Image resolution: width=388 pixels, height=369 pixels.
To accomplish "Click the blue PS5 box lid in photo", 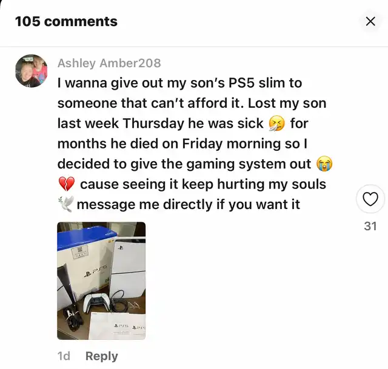I will 85,237.
